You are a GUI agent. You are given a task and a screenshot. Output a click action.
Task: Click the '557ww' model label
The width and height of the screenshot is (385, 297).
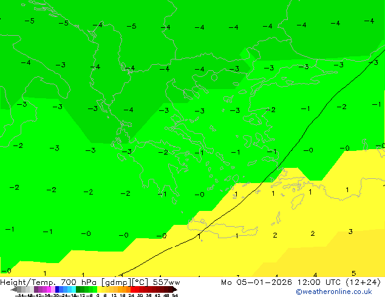166,282
